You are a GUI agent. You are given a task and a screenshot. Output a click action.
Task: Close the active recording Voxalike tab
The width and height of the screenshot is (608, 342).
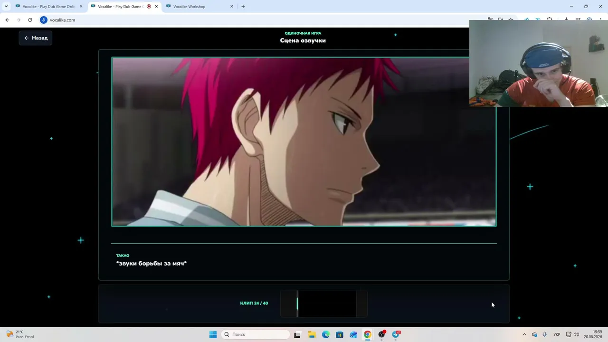156,7
